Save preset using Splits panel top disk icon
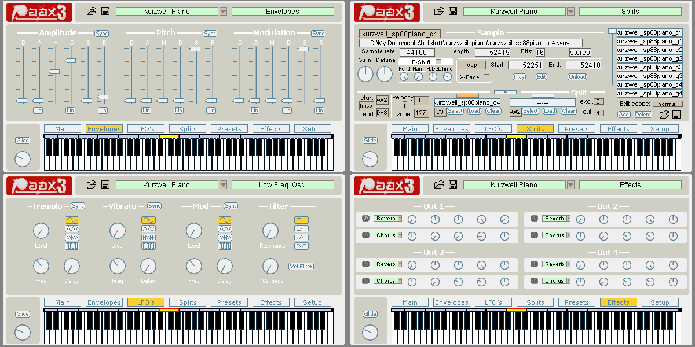The width and height of the screenshot is (695, 347). (x=453, y=11)
